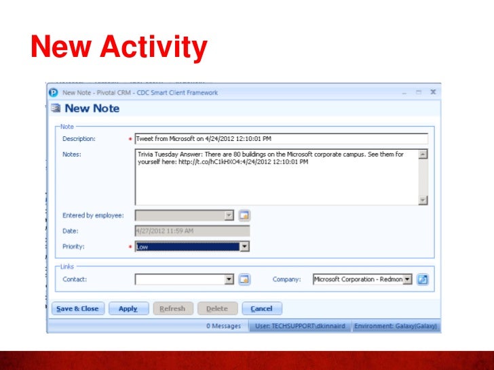This screenshot has width=494, height=370.
Task: Click the 0 Messages status bar entry
Action: tap(223, 326)
